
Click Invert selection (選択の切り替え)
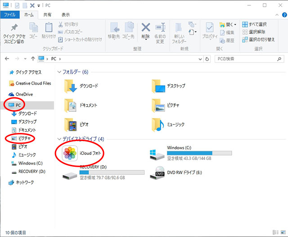(258, 39)
